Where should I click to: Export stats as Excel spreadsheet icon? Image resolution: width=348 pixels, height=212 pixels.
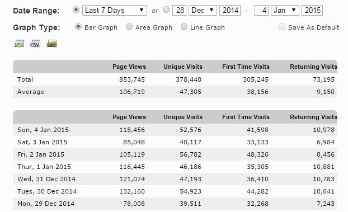pyautogui.click(x=20, y=44)
